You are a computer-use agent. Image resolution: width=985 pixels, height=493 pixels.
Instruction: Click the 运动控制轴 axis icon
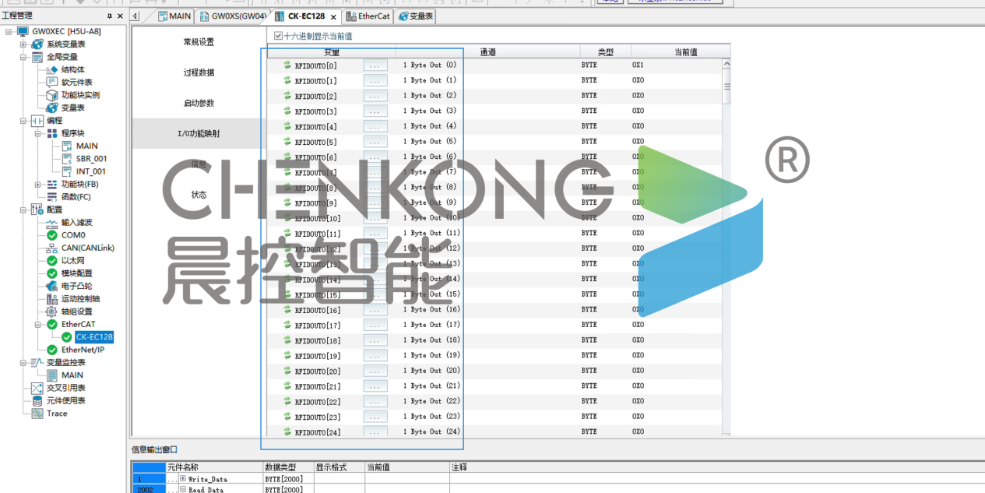(x=52, y=299)
